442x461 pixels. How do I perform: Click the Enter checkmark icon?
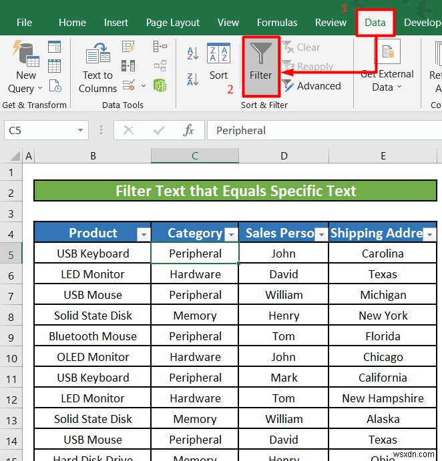point(159,130)
